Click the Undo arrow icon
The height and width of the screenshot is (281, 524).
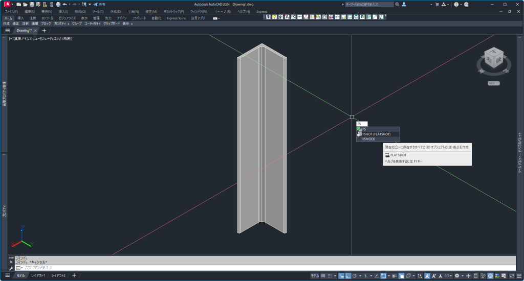tap(65, 4)
